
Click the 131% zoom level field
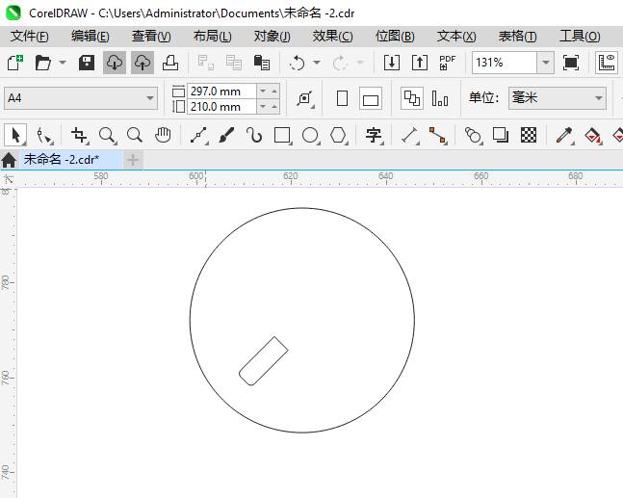tap(505, 63)
